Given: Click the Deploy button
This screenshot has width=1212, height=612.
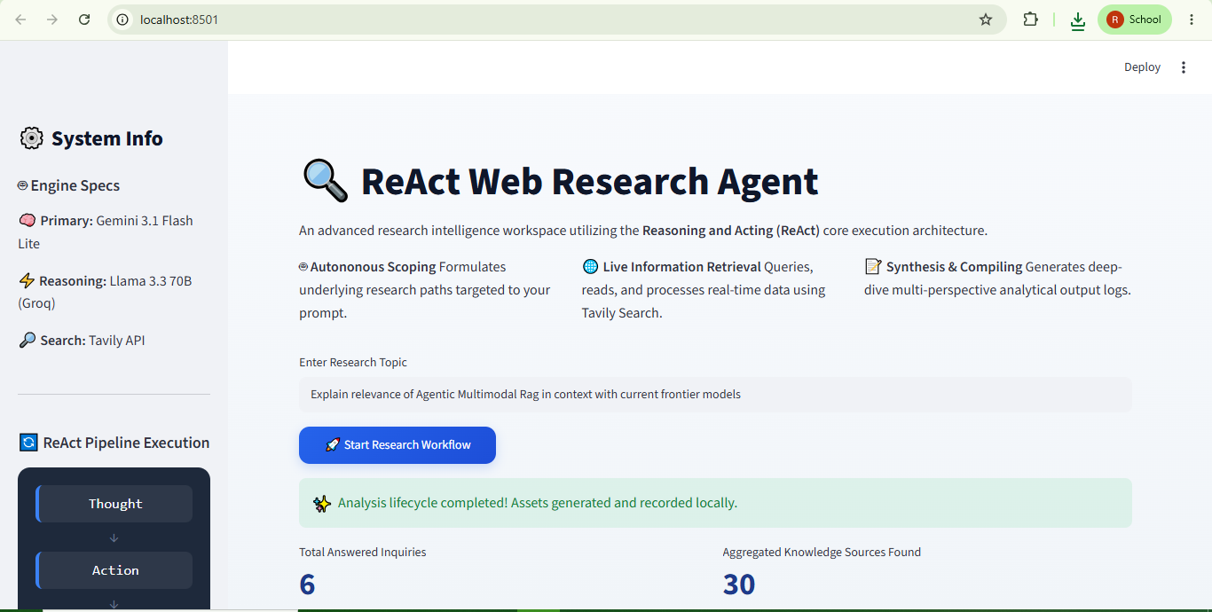Looking at the screenshot, I should point(1142,67).
